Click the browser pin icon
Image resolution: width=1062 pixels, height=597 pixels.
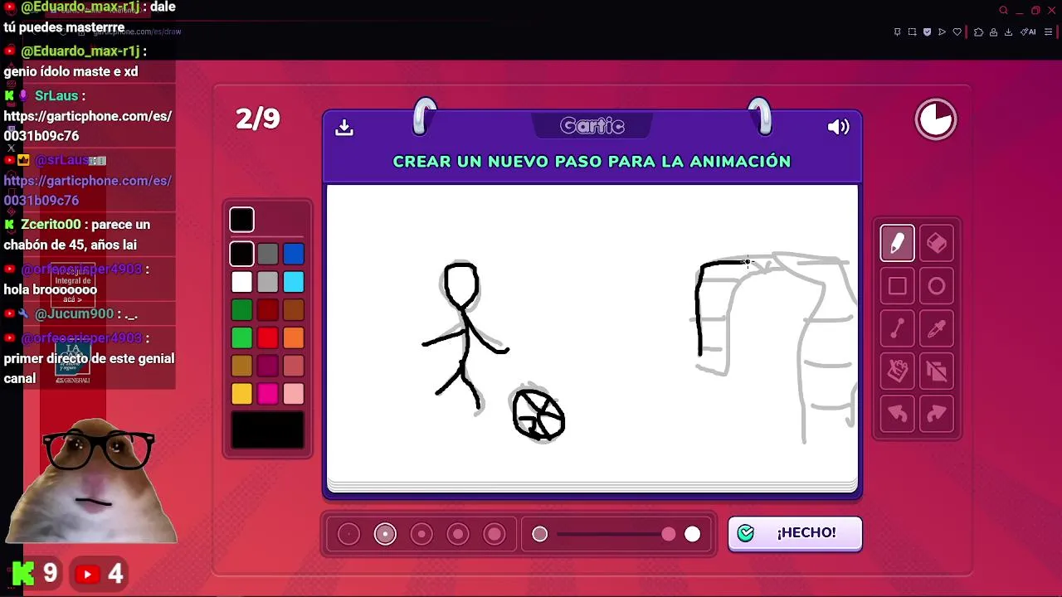pos(897,32)
